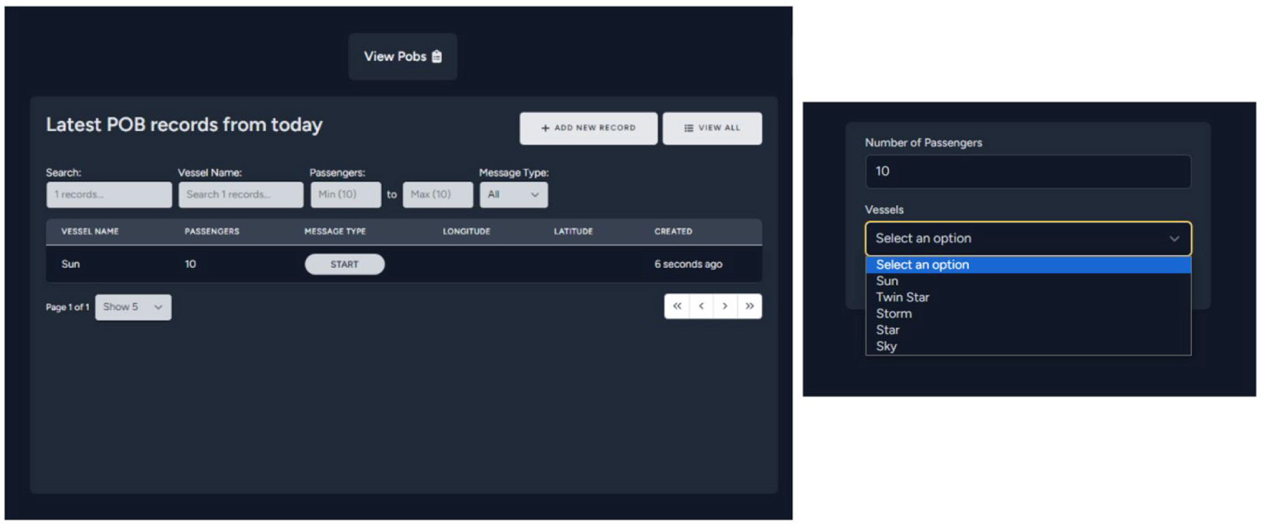
Task: Click the View Pobs button
Action: pyautogui.click(x=402, y=56)
